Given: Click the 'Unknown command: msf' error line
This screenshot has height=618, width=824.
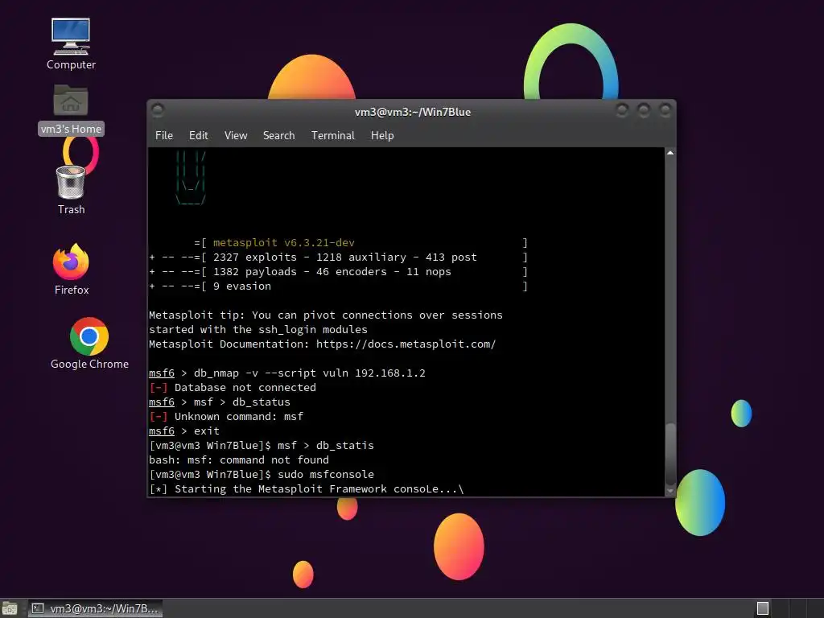Looking at the screenshot, I should coord(226,416).
